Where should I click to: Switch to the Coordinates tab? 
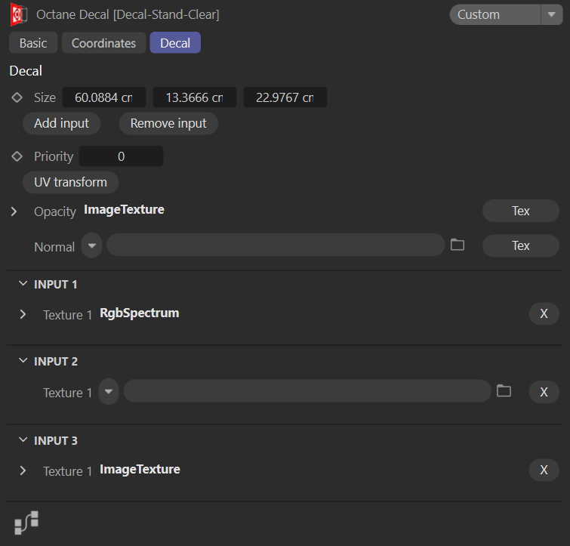coord(103,43)
